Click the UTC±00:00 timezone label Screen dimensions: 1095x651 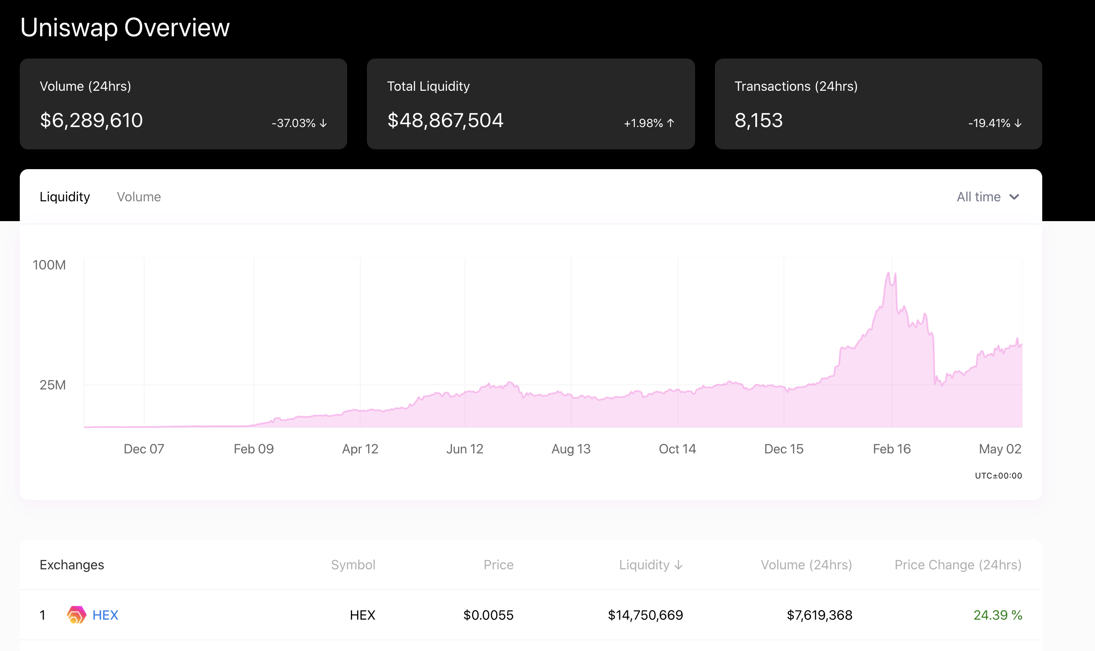998,476
